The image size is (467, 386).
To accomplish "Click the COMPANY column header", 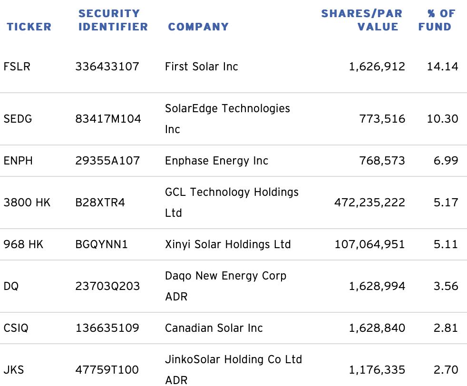I will click(198, 27).
